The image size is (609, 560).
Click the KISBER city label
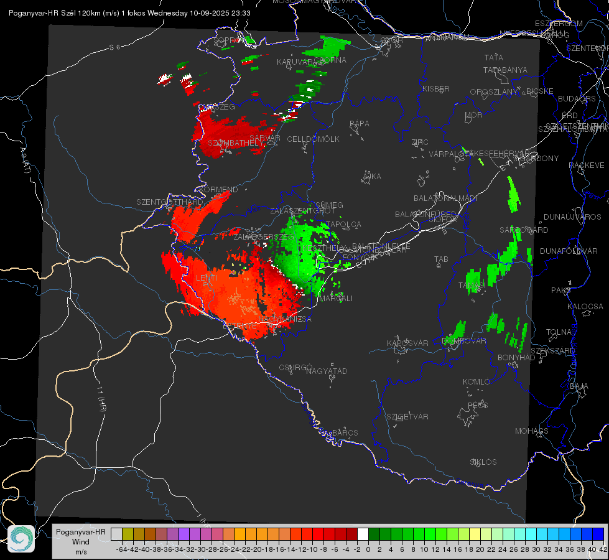(436, 88)
